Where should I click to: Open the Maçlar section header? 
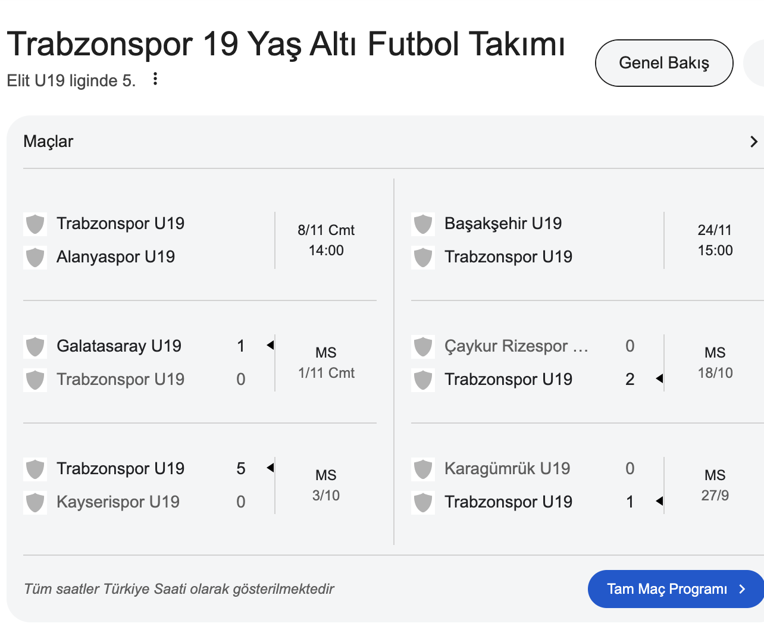48,142
